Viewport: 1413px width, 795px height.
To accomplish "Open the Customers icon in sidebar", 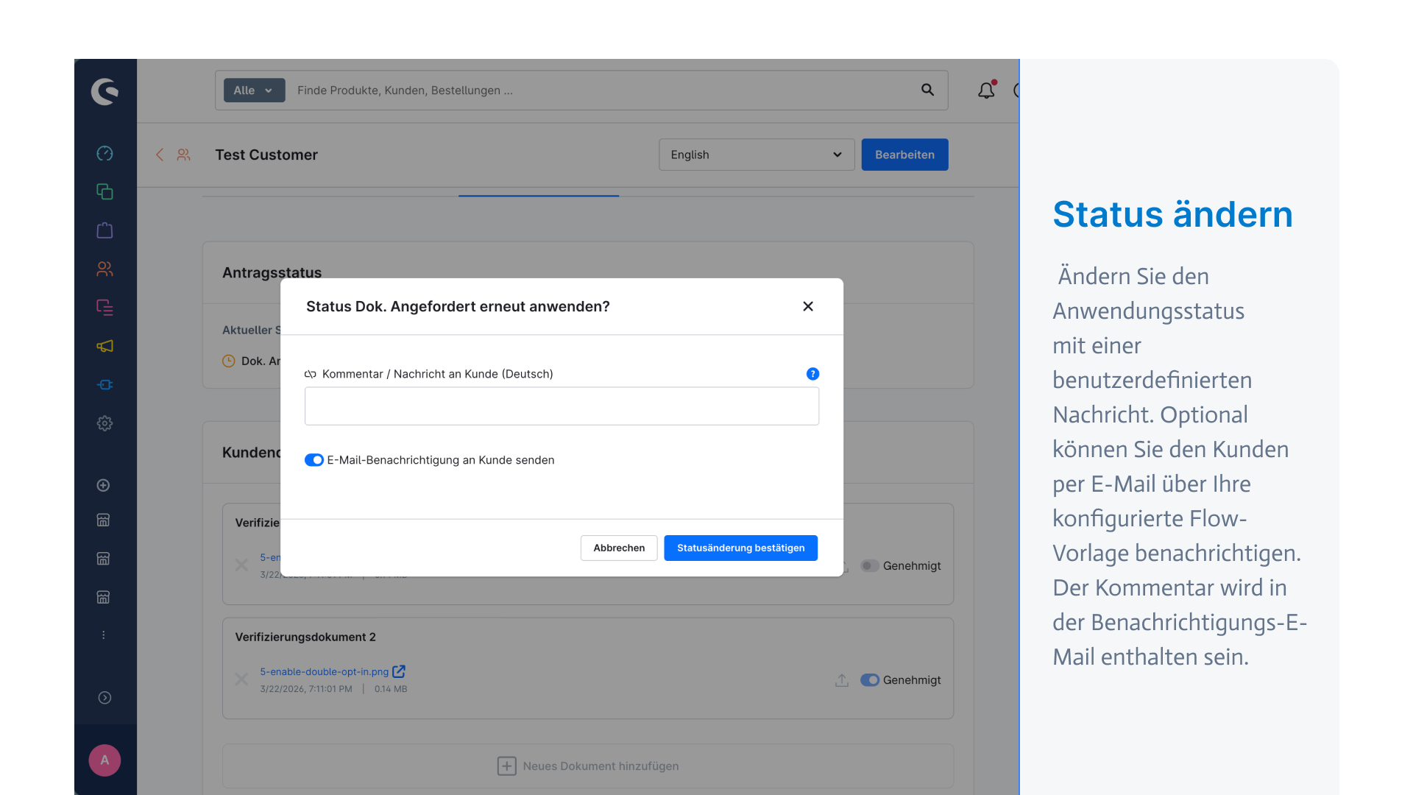I will (105, 269).
